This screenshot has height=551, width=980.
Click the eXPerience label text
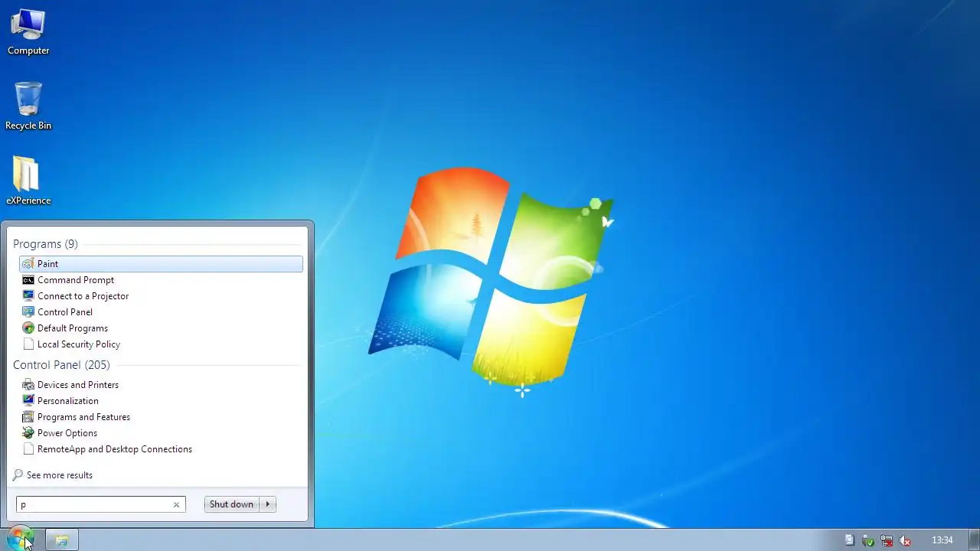[x=28, y=201]
